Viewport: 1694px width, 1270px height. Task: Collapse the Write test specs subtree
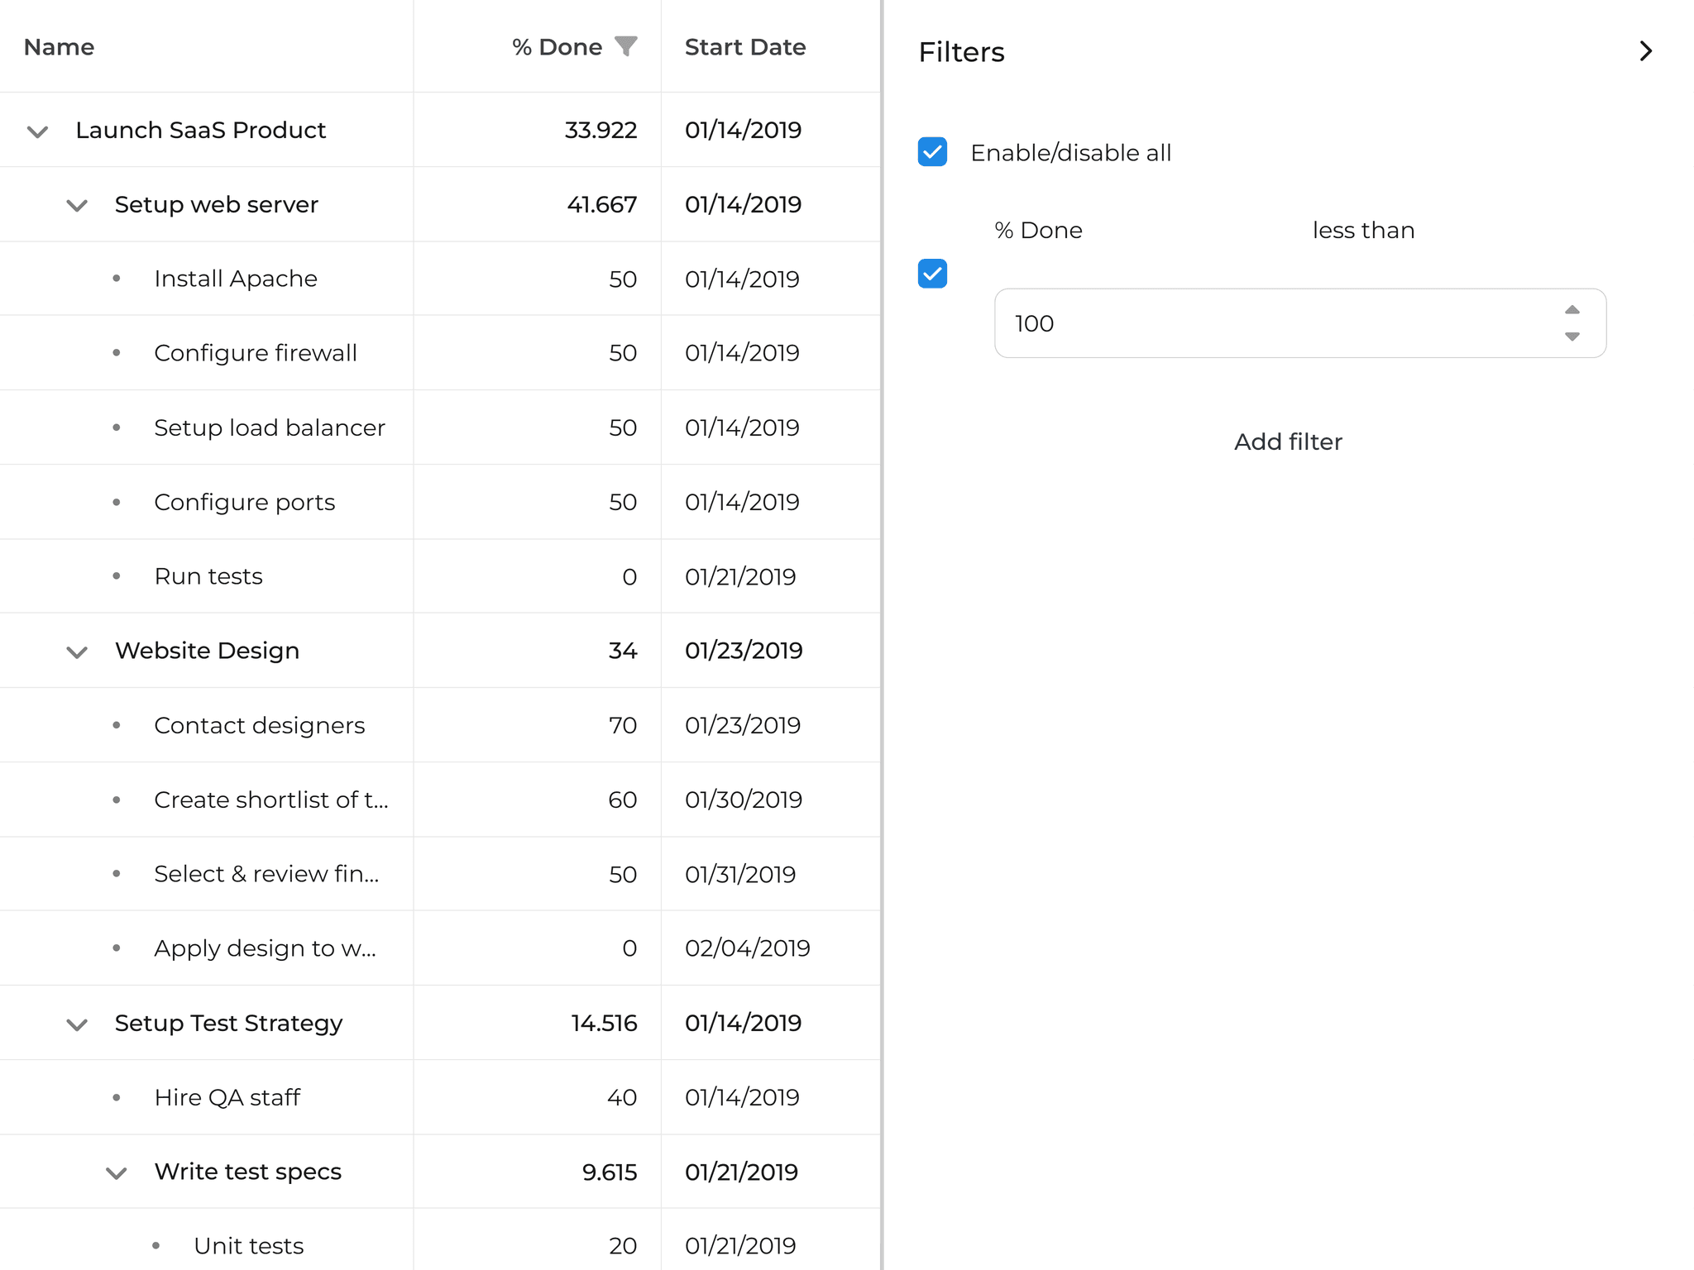click(x=116, y=1172)
